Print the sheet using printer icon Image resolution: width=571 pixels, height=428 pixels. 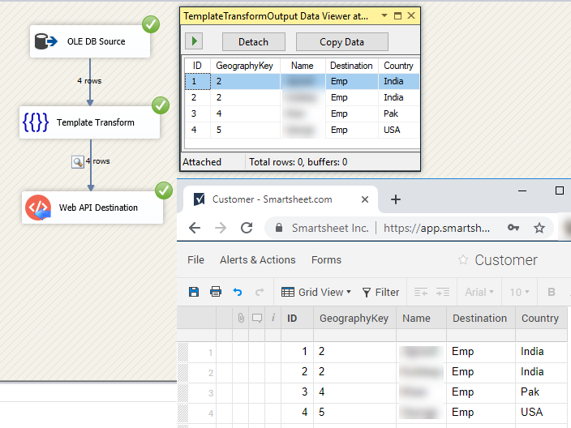(x=216, y=292)
